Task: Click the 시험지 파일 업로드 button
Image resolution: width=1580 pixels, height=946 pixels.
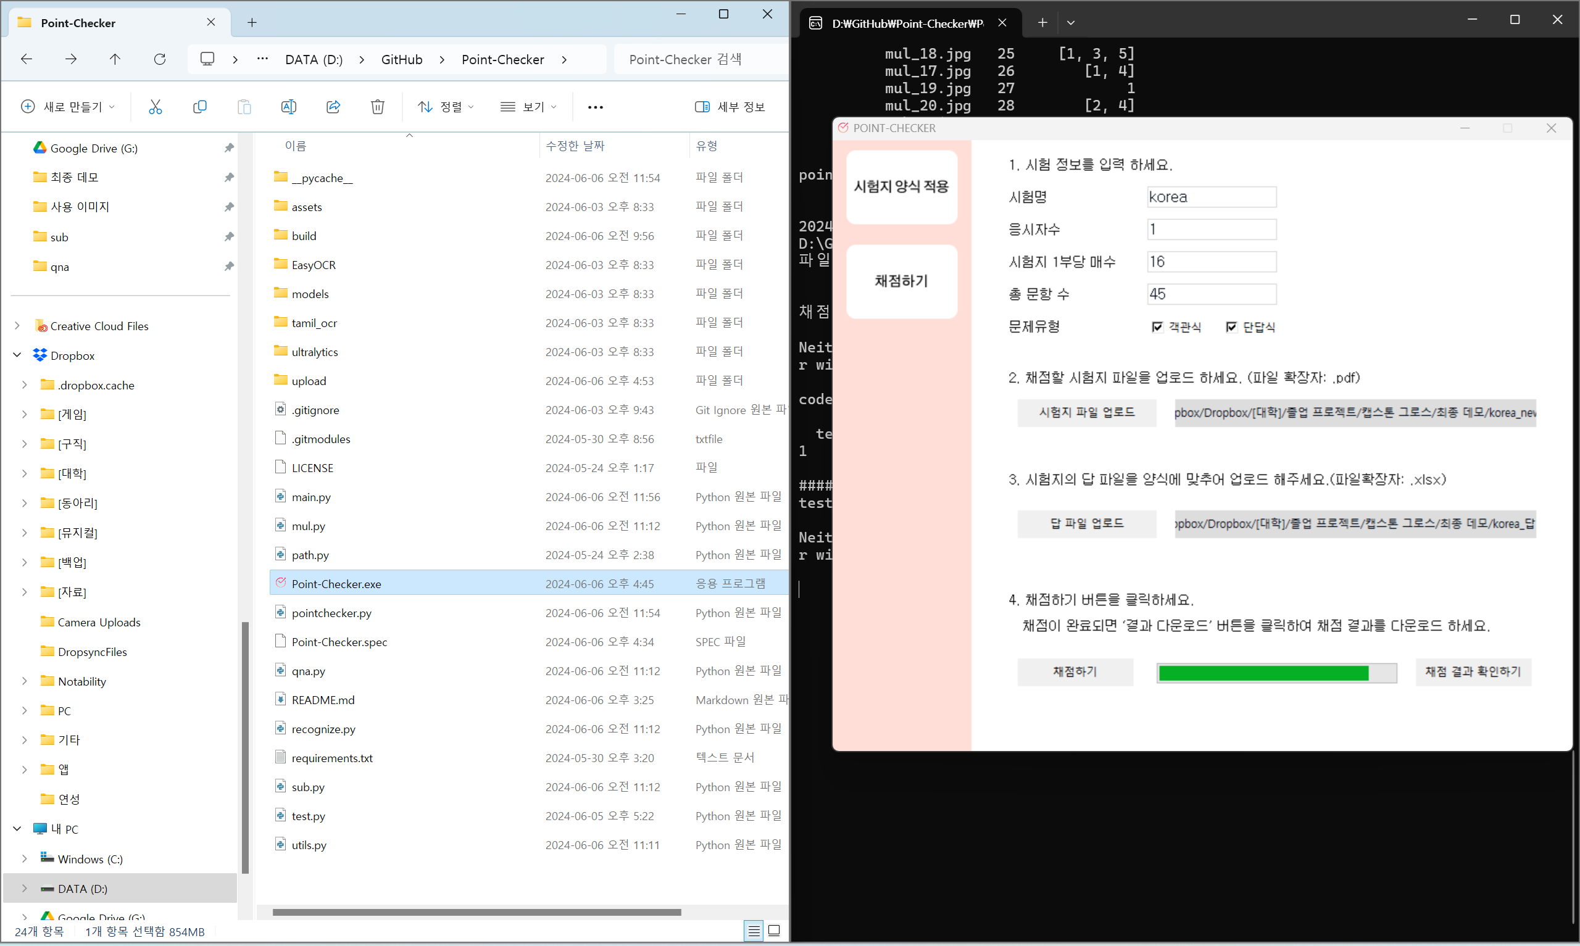Action: click(1086, 412)
